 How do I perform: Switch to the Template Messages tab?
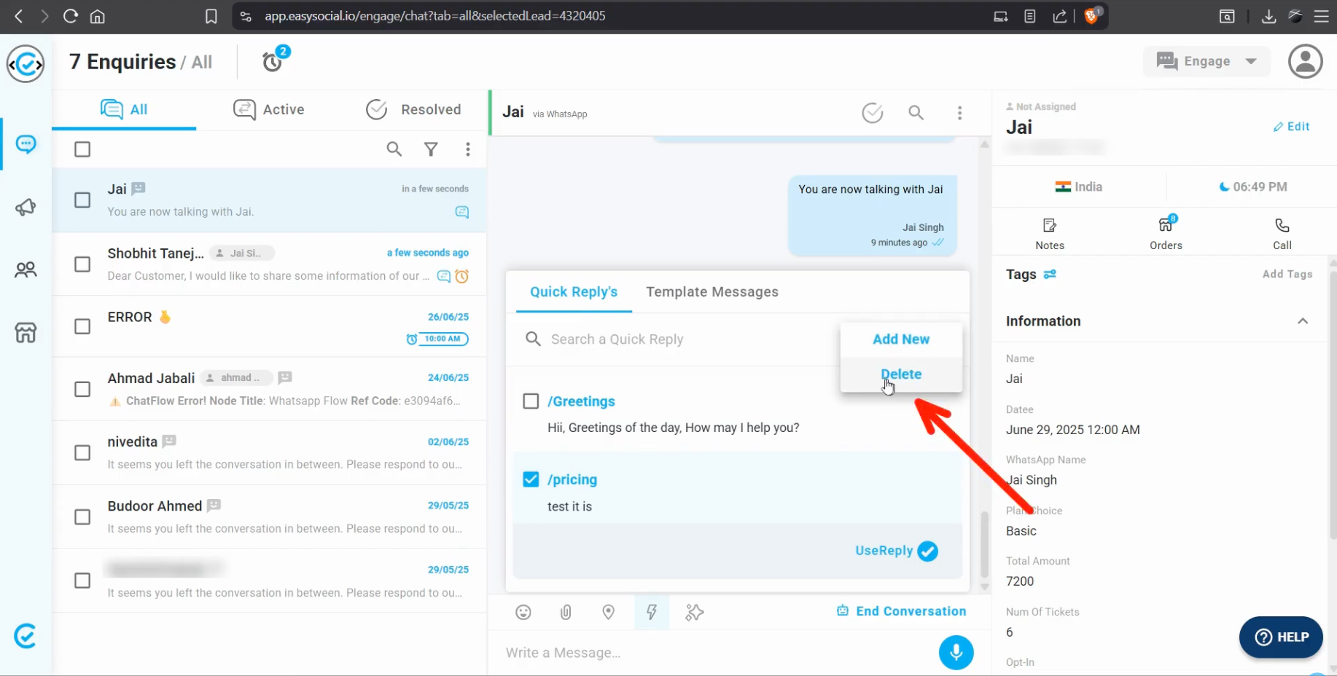[x=712, y=292]
